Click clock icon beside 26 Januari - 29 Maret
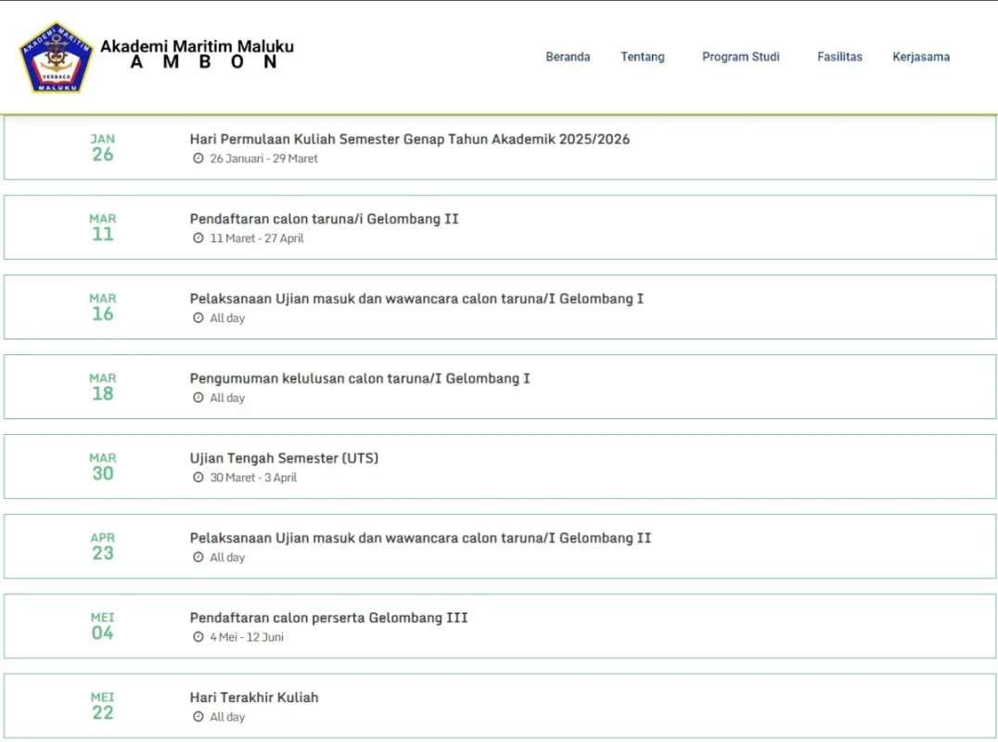Image resolution: width=998 pixels, height=742 pixels. (198, 159)
